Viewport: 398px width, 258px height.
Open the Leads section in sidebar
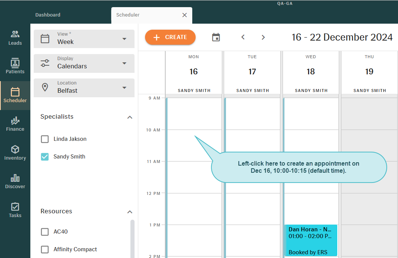[15, 38]
